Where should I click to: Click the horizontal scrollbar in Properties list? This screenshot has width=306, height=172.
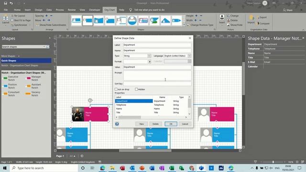click(130, 117)
